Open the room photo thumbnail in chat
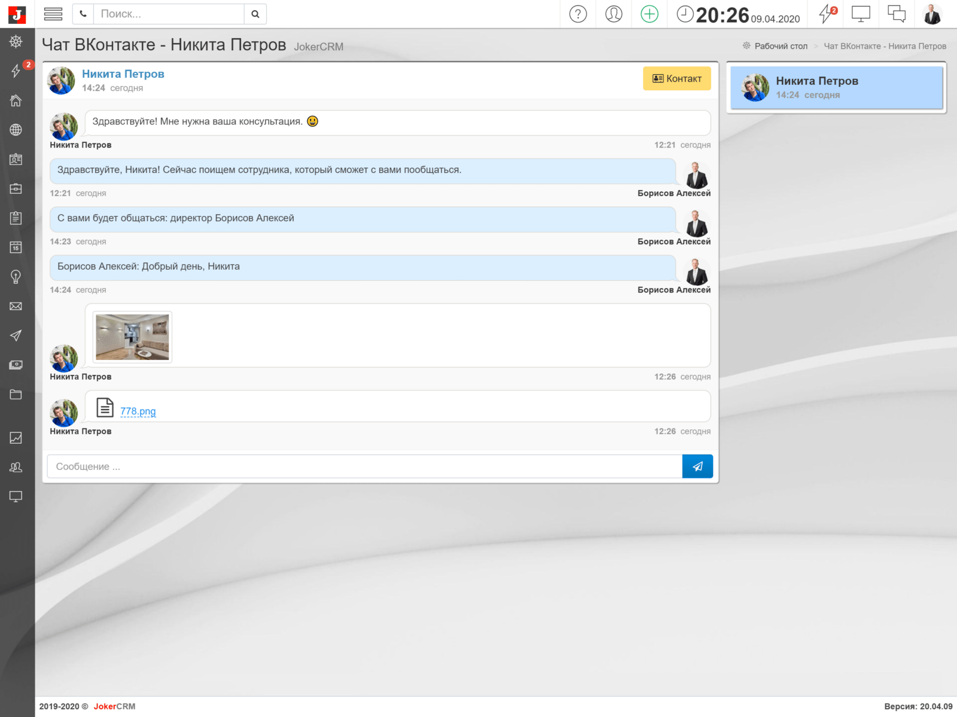 pos(132,337)
